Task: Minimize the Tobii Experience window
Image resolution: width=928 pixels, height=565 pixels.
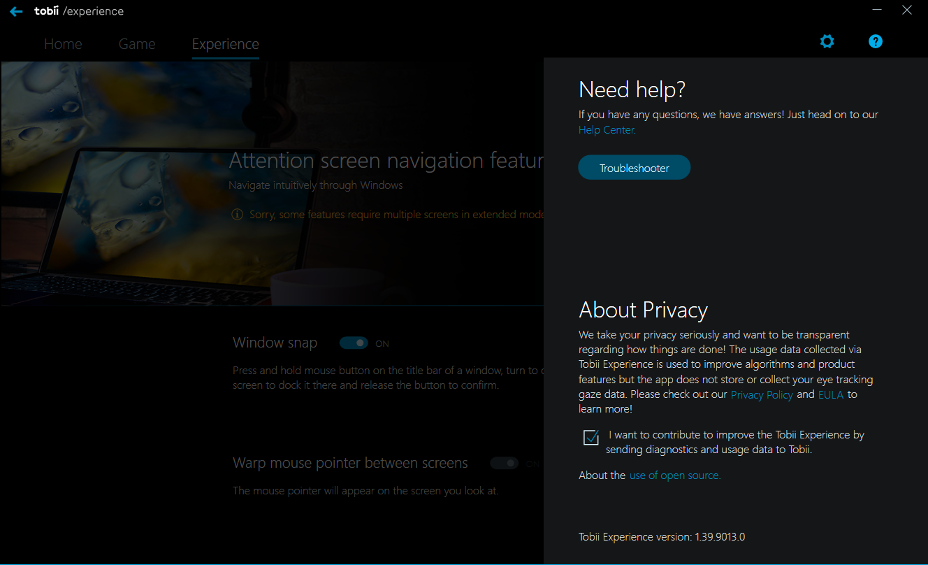Action: pos(877,10)
